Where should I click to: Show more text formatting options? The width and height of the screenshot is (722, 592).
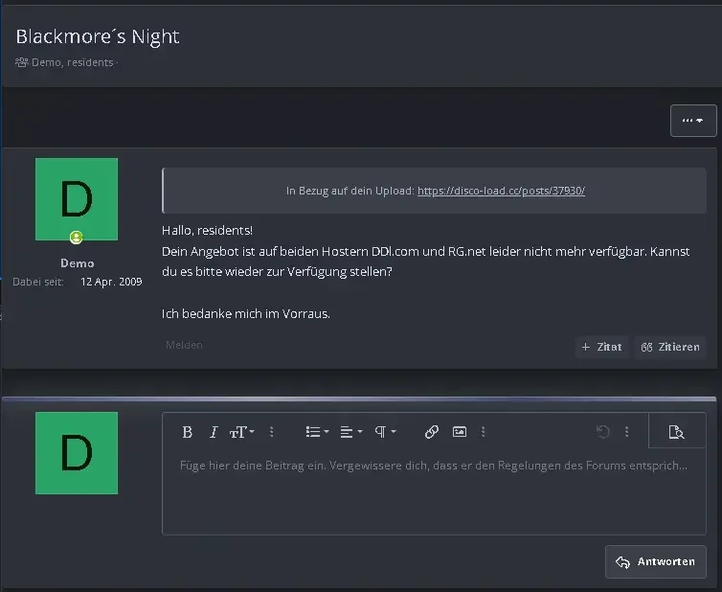pos(272,432)
